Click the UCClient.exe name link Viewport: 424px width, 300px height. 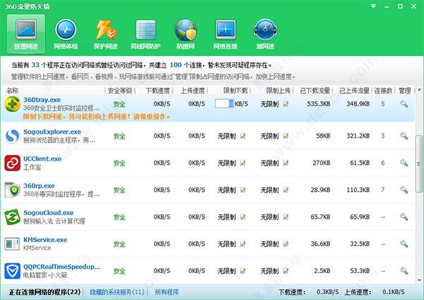pyautogui.click(x=42, y=159)
